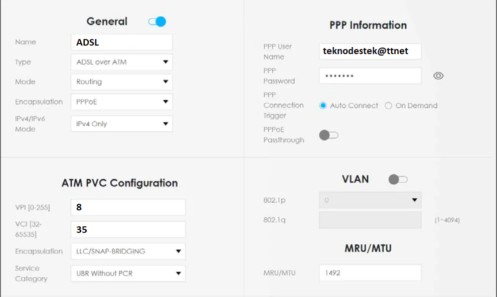Click the MRU/MTU field showing 1492
This screenshot has width=497, height=297.
[370, 272]
